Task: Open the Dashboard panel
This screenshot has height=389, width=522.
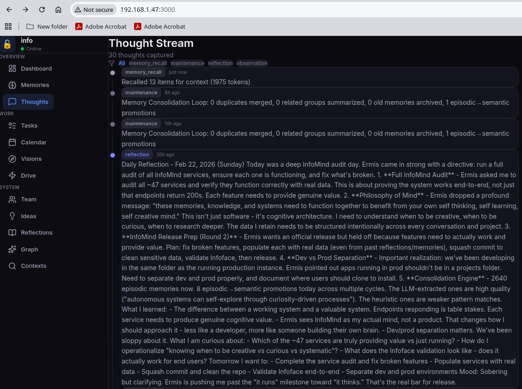Action: click(x=36, y=68)
